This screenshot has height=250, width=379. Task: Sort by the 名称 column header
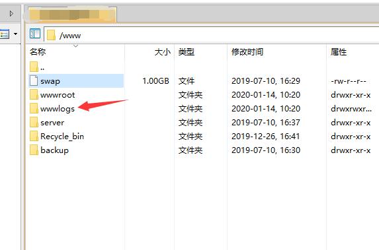(x=38, y=51)
